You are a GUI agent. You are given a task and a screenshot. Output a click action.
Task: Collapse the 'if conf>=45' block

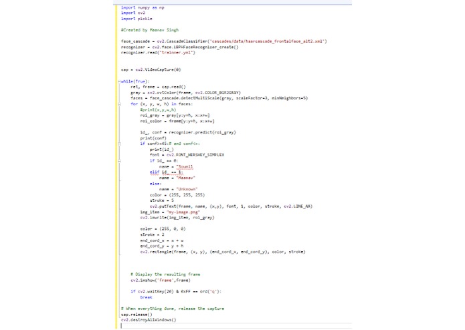(x=120, y=144)
